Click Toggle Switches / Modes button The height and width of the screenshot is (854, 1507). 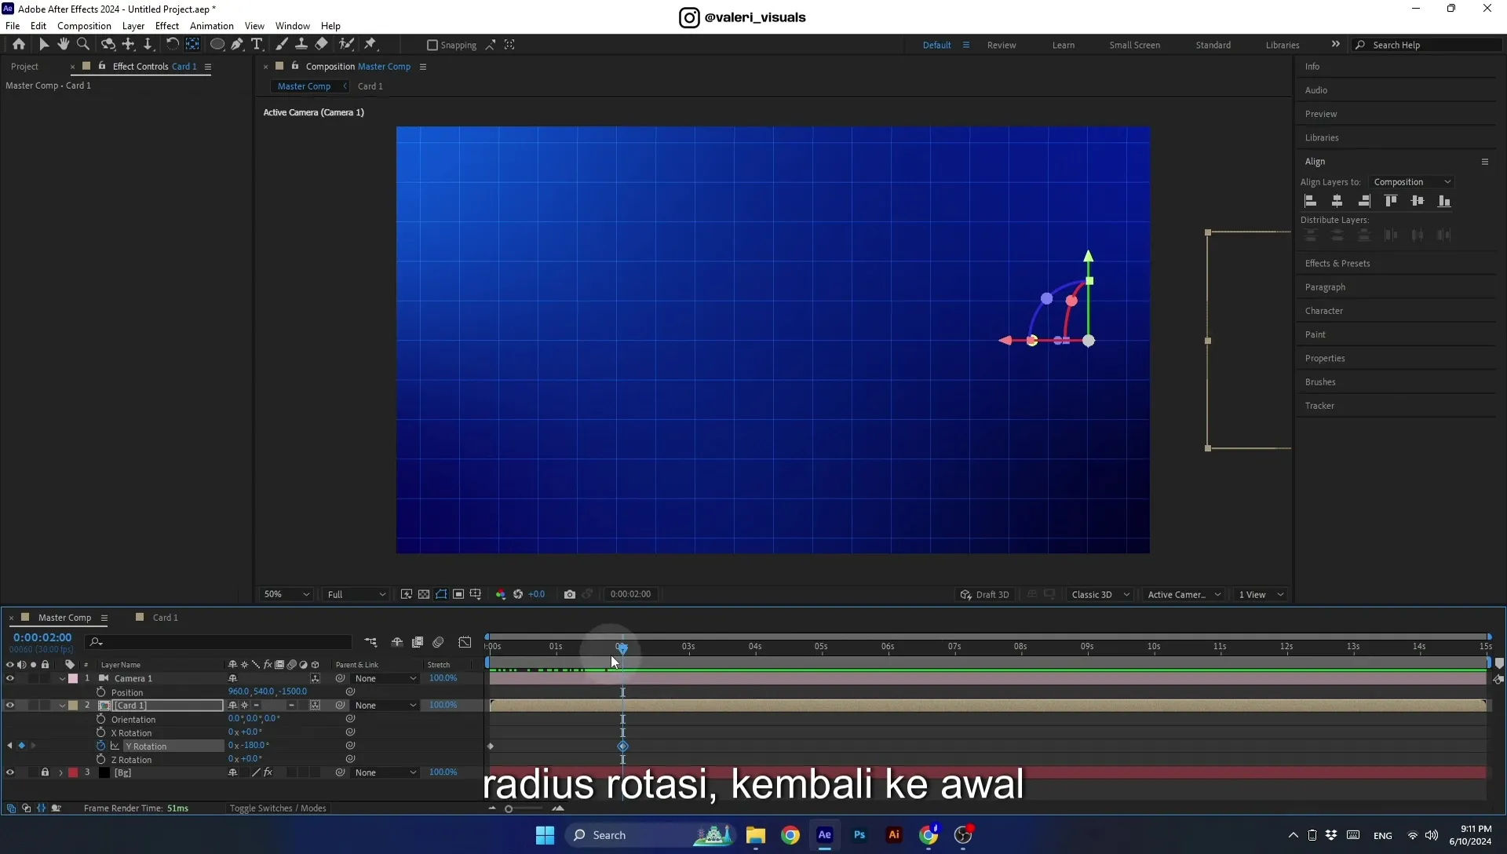(277, 808)
